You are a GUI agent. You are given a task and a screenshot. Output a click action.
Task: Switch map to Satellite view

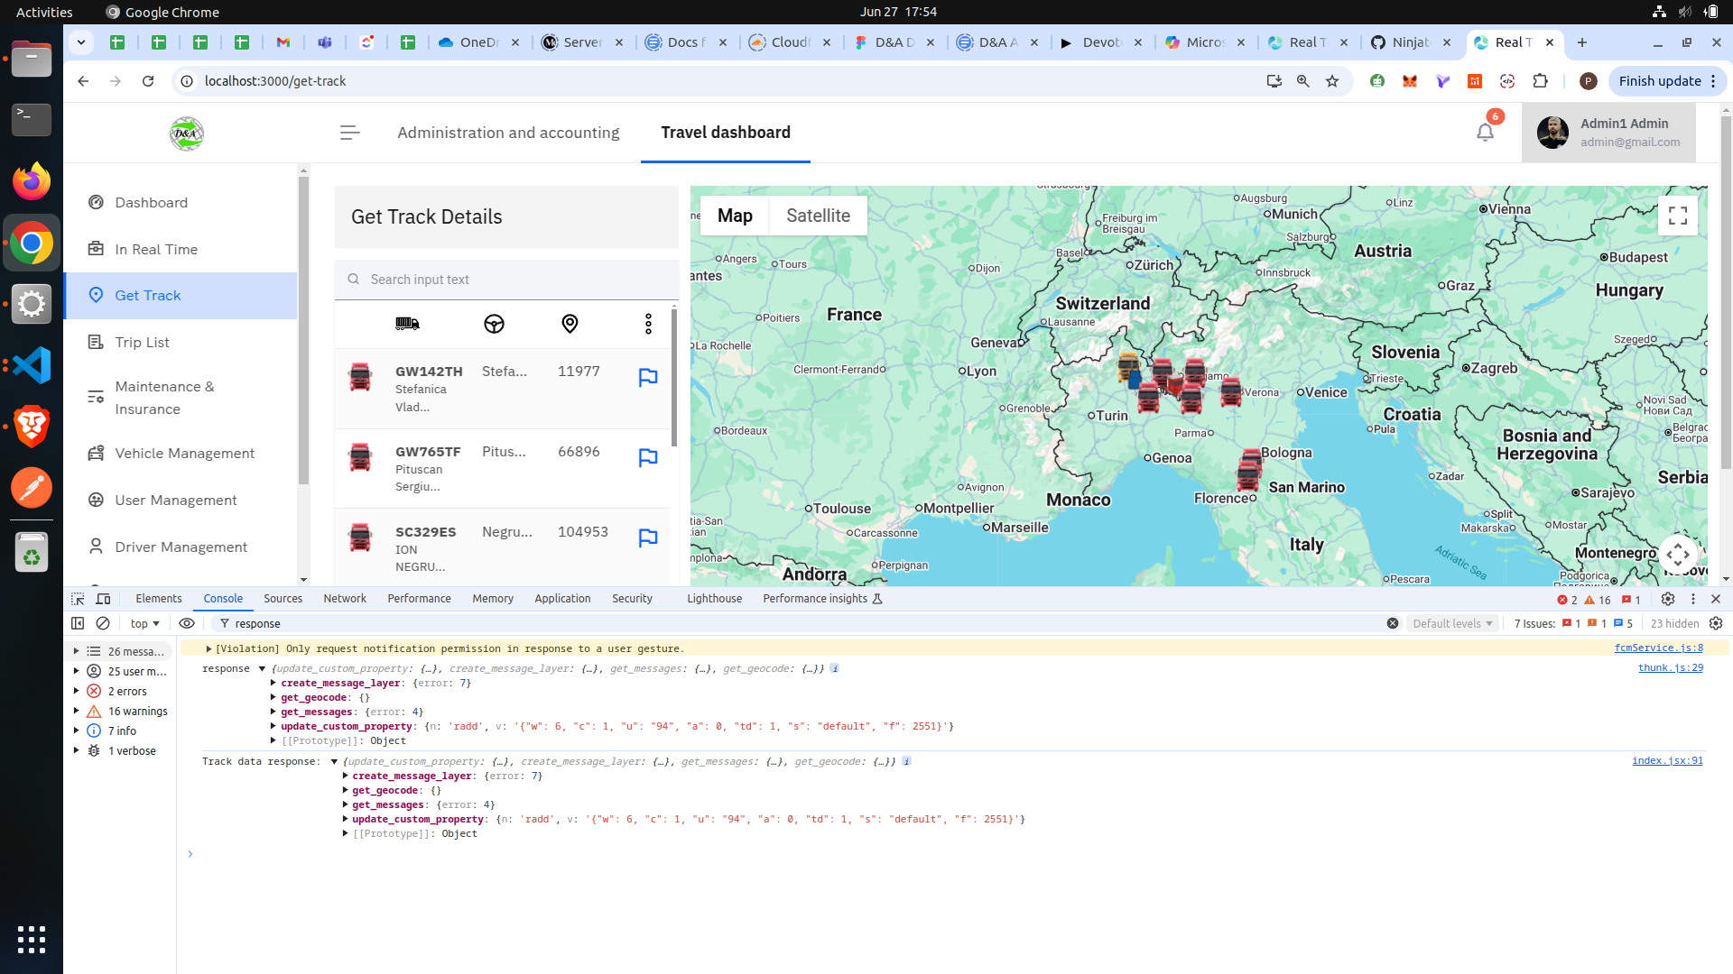pos(817,216)
